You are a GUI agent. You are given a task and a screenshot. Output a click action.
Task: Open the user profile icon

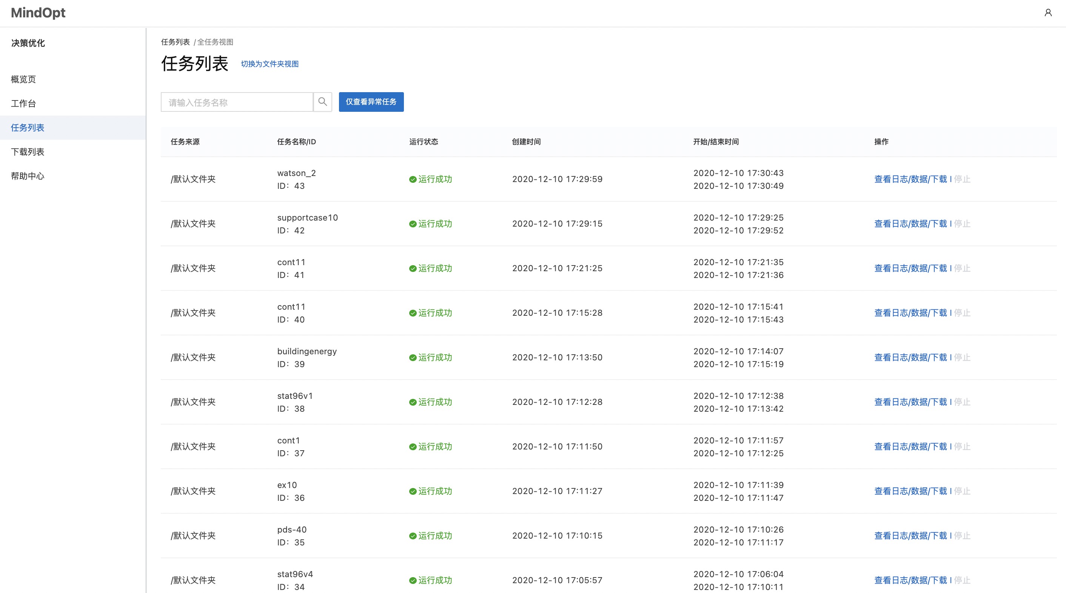click(1048, 13)
